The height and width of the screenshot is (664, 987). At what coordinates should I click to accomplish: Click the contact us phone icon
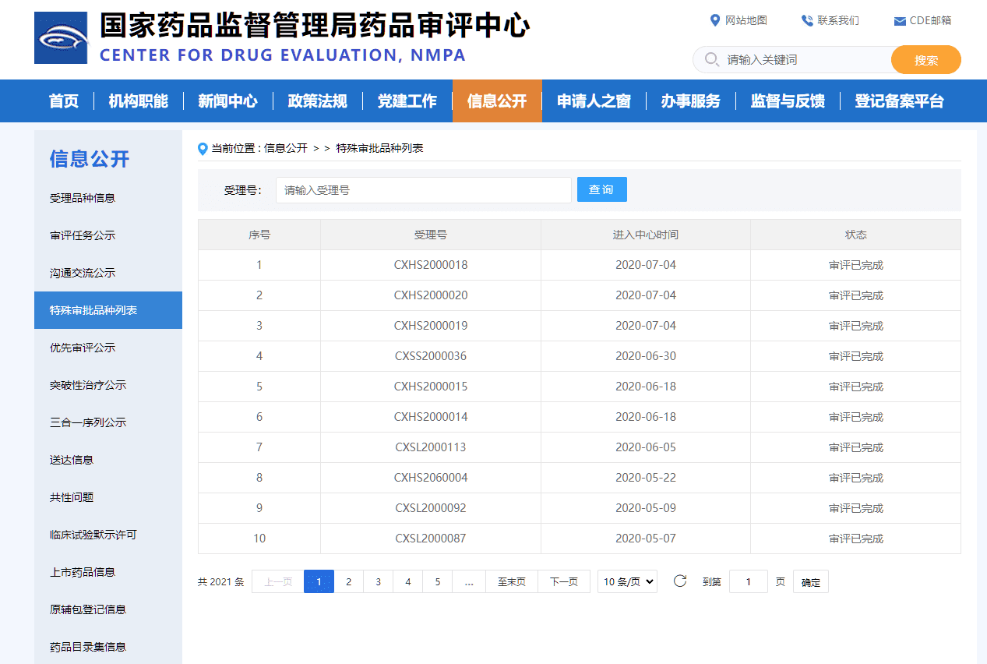[x=807, y=20]
